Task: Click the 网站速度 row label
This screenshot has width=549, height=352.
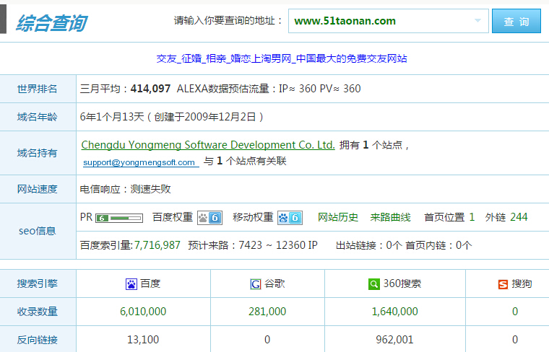Action: coord(38,189)
